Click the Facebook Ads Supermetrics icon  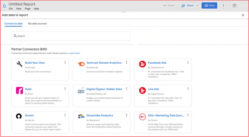point(142,64)
